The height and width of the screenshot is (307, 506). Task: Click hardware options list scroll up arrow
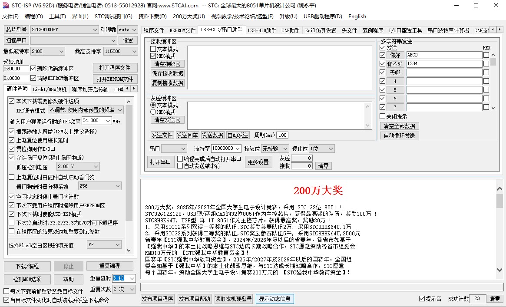coord(129,102)
